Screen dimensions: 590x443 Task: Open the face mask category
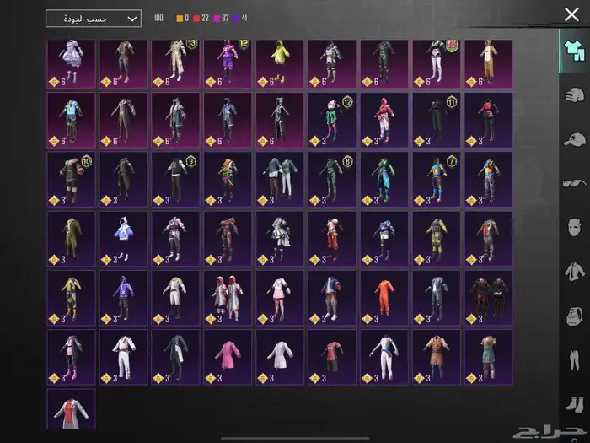pyautogui.click(x=574, y=227)
